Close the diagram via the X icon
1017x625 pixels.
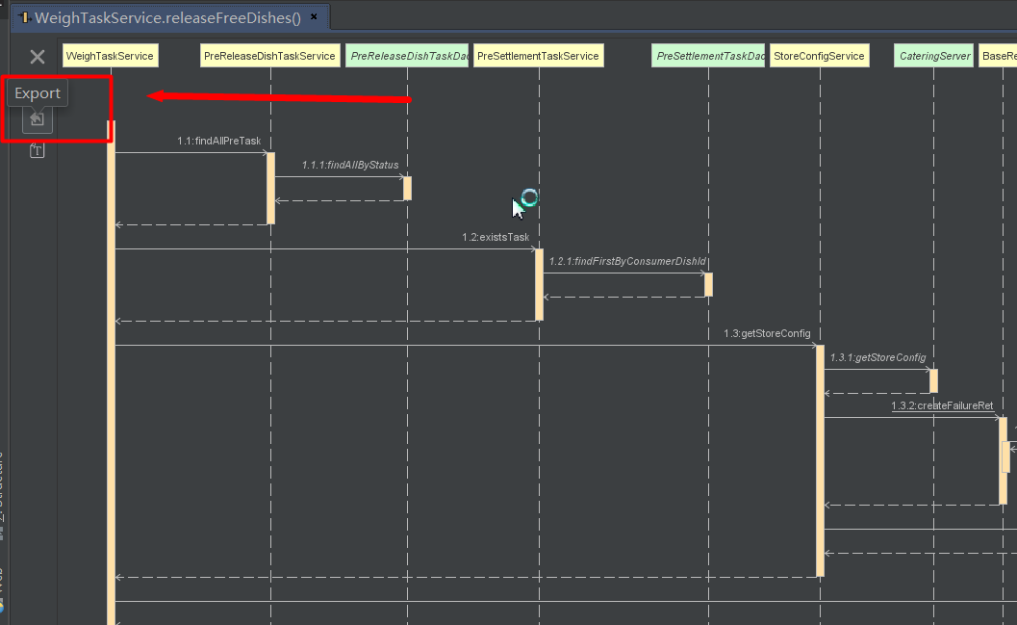point(37,56)
